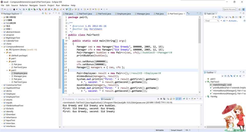Click the Coverage run icon in toolbar

[34, 9]
